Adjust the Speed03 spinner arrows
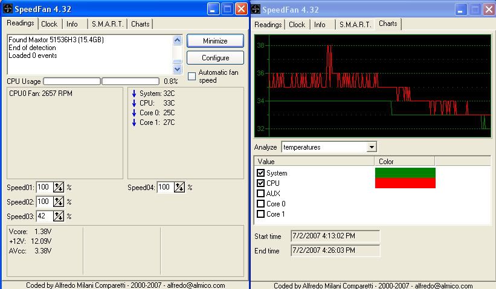This screenshot has height=289, width=496. click(x=59, y=216)
